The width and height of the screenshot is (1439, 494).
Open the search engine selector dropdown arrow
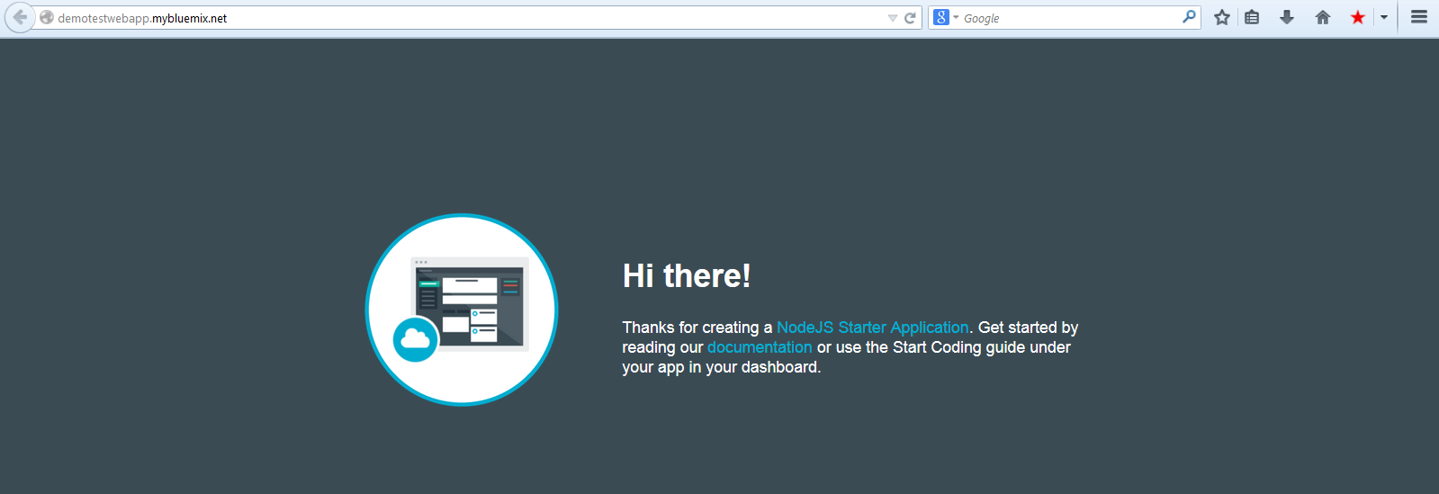[956, 18]
